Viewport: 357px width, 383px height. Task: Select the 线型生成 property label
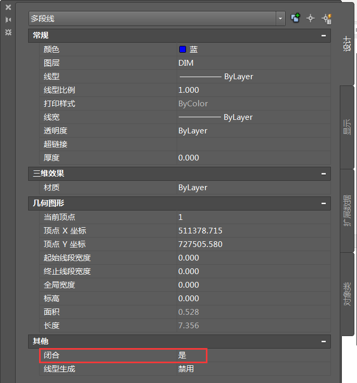[59, 369]
